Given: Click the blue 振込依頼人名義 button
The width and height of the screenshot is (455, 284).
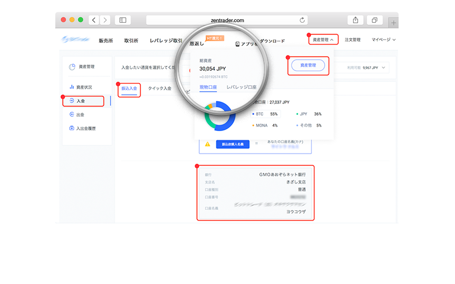Looking at the screenshot, I should click(232, 144).
